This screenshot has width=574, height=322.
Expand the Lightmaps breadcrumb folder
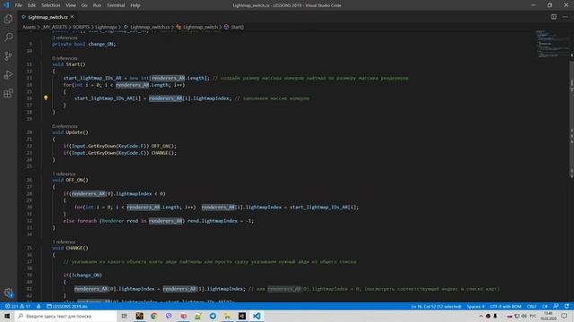click(106, 27)
